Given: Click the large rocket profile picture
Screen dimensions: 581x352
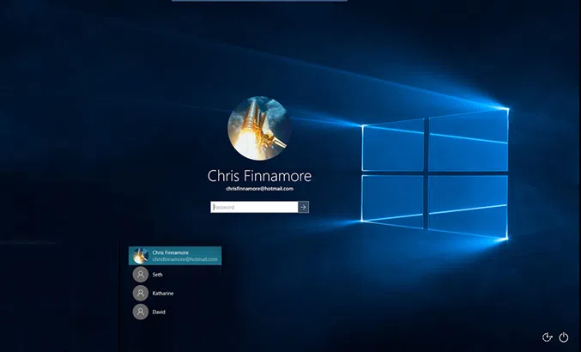Looking at the screenshot, I should coord(259,128).
